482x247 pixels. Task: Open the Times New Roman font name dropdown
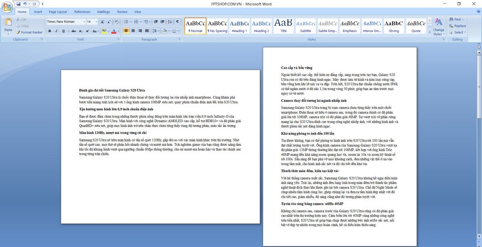click(x=84, y=22)
